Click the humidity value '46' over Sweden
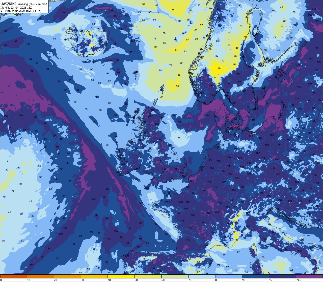323x282 pixels. 234,64
